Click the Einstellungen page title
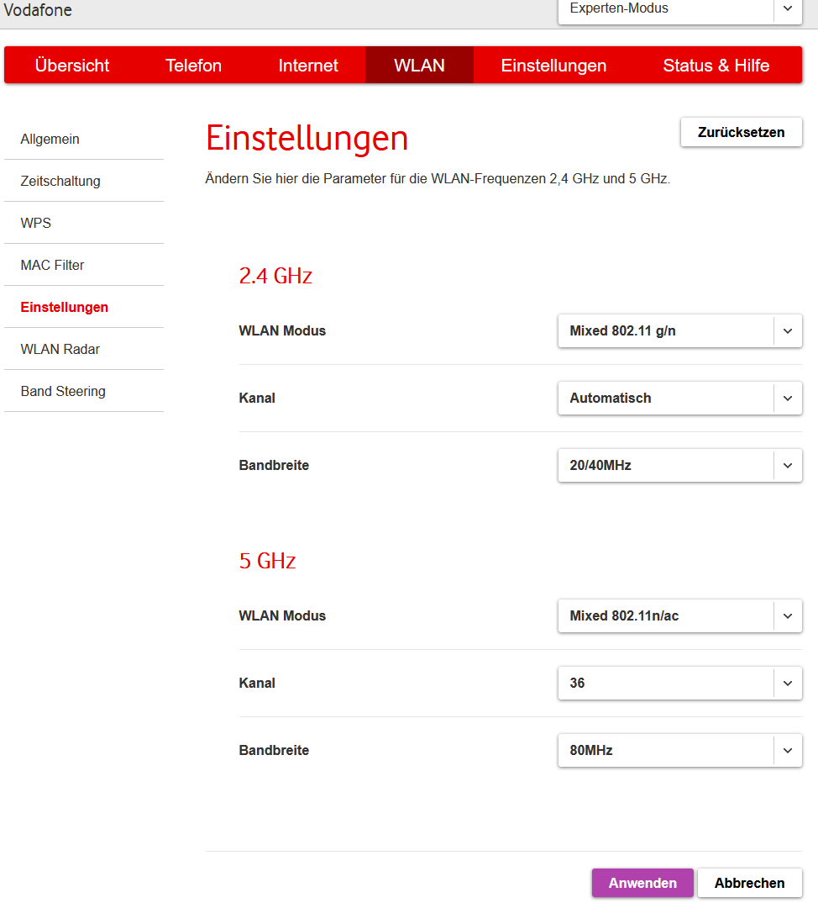The width and height of the screenshot is (818, 903). (x=307, y=138)
